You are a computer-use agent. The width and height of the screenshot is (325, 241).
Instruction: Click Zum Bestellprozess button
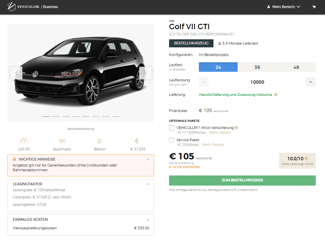click(242, 180)
